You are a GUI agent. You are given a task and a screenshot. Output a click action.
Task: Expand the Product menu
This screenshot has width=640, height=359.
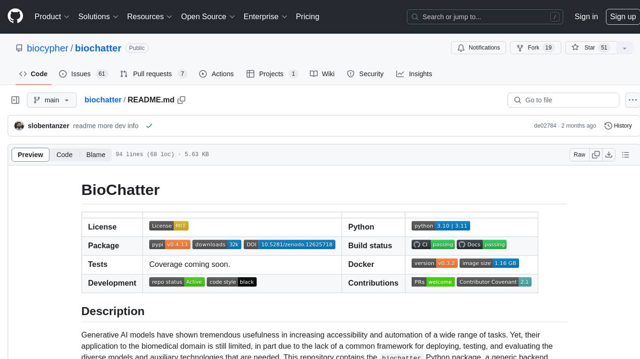pyautogui.click(x=52, y=16)
